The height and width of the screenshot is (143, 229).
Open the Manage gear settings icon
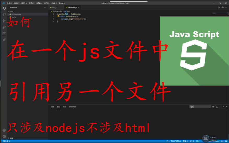[4, 136]
